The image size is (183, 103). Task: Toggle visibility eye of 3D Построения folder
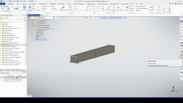click(x=33, y=20)
